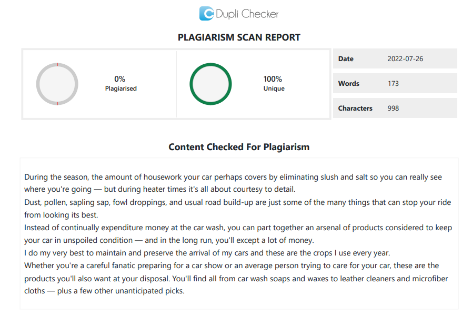This screenshot has width=472, height=315.
Task: Click the Unique label under 100%
Action: click(274, 88)
